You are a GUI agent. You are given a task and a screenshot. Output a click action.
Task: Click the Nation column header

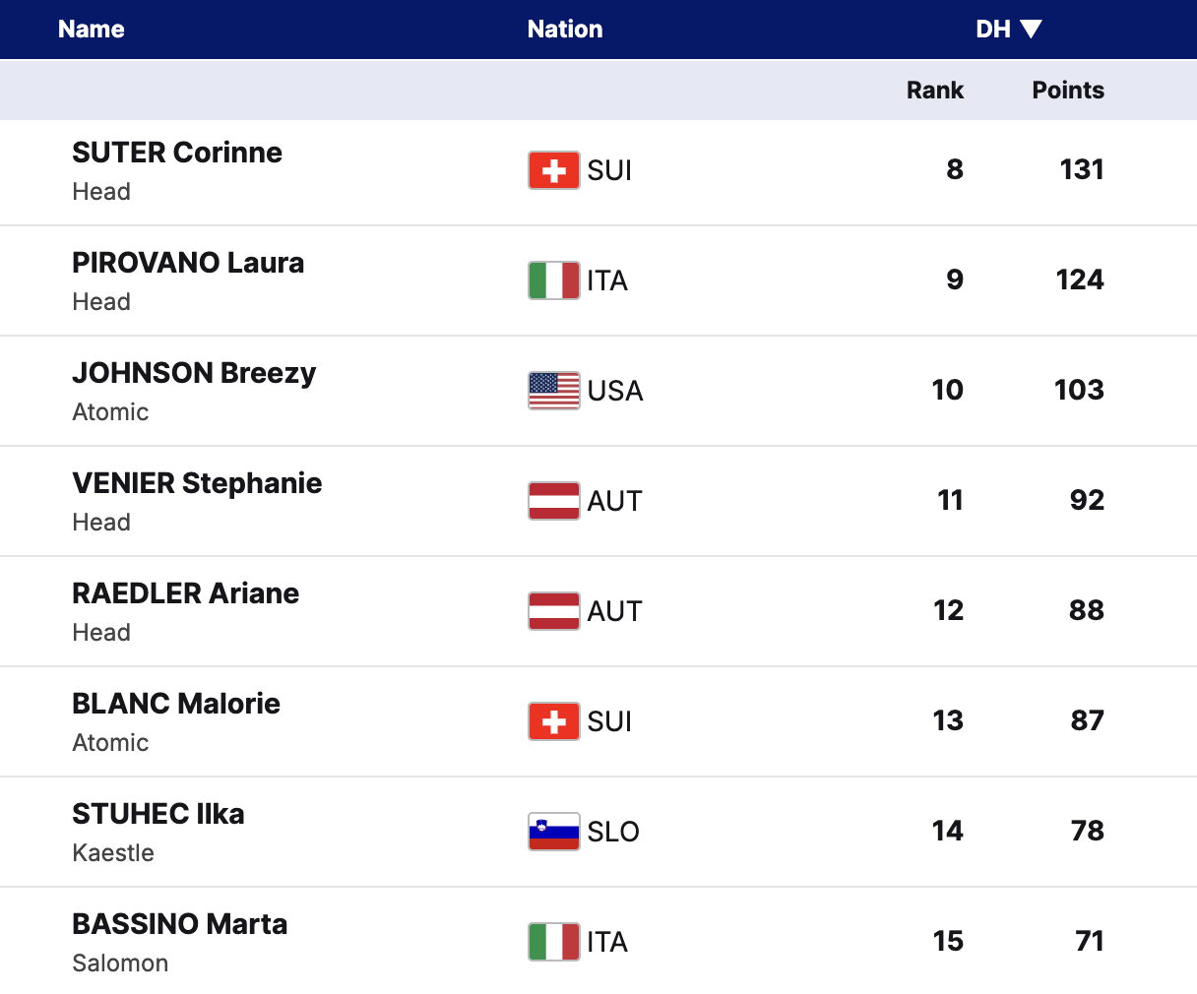(x=565, y=29)
